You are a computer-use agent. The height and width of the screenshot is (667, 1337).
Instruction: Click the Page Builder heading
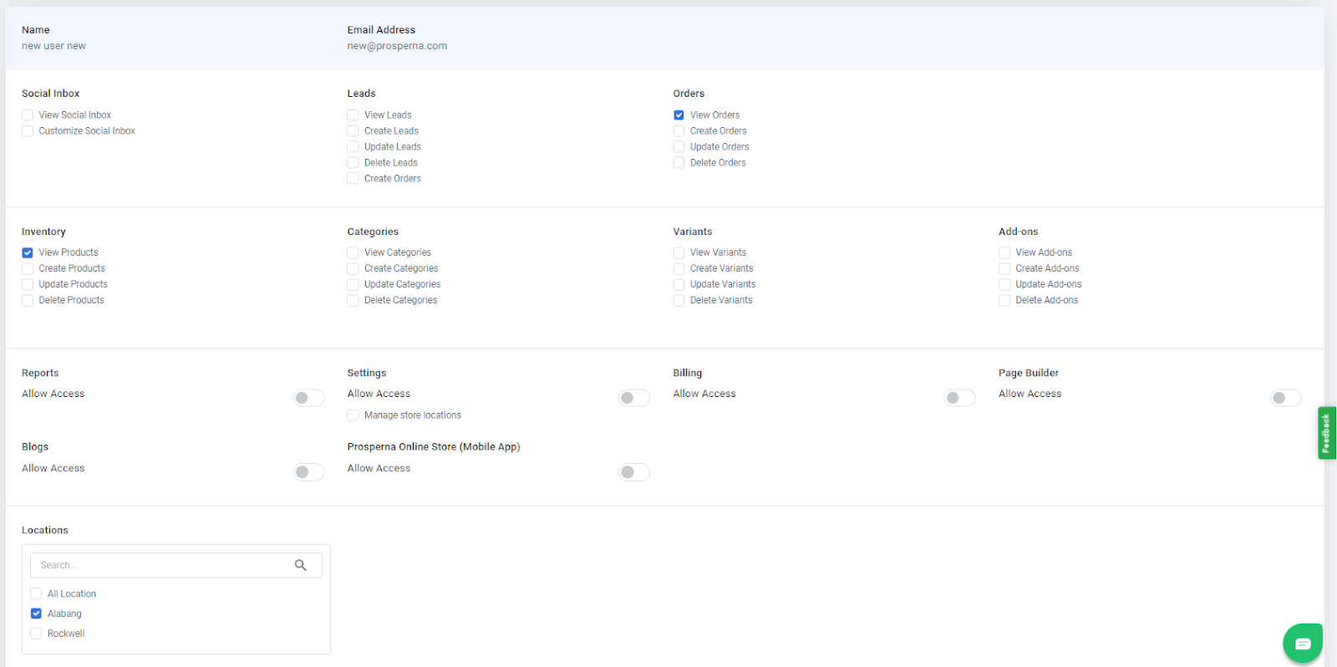point(1028,373)
